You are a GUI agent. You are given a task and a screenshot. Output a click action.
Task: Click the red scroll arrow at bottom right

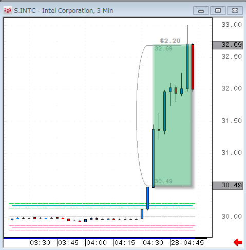point(238,242)
